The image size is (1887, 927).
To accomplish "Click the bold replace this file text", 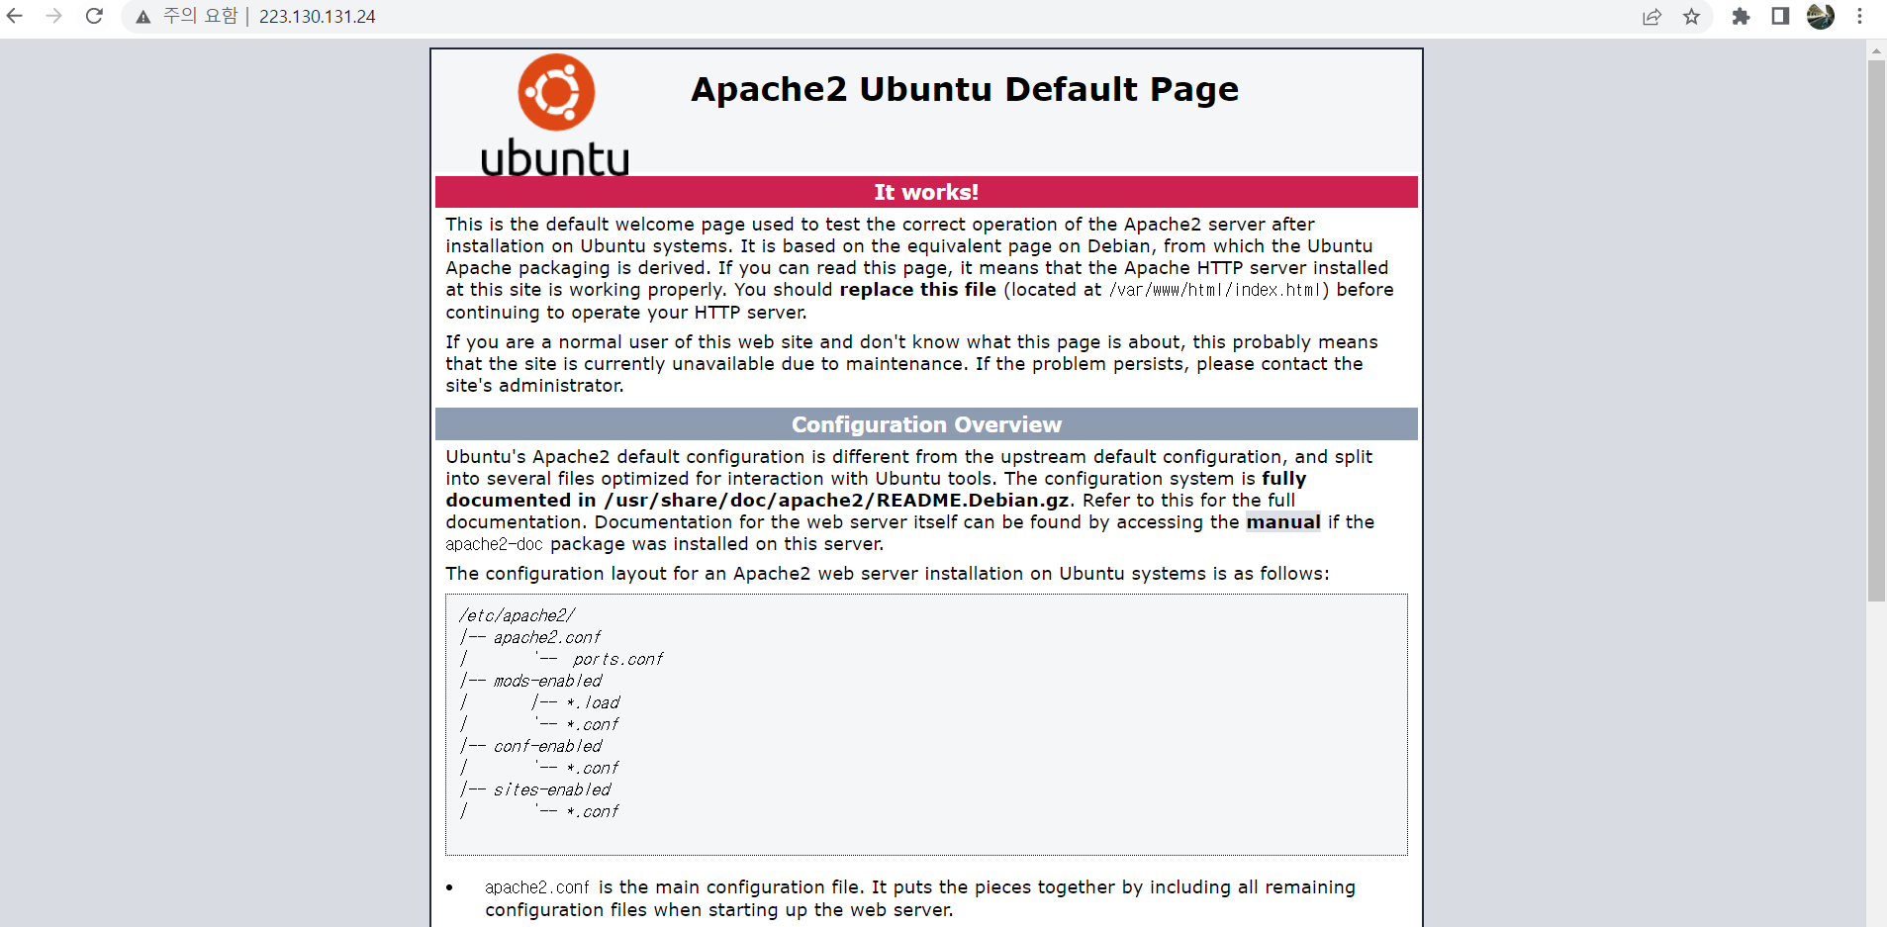I will click(918, 290).
